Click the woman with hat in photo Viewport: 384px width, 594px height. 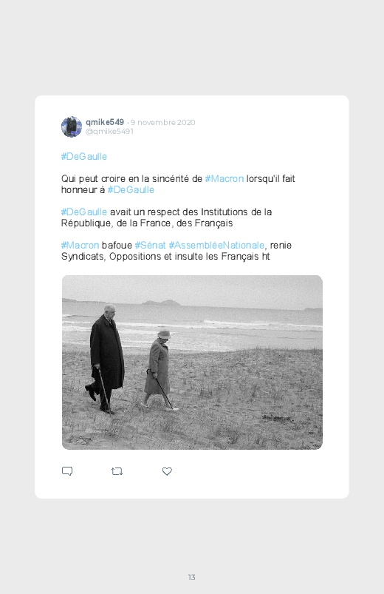(159, 369)
